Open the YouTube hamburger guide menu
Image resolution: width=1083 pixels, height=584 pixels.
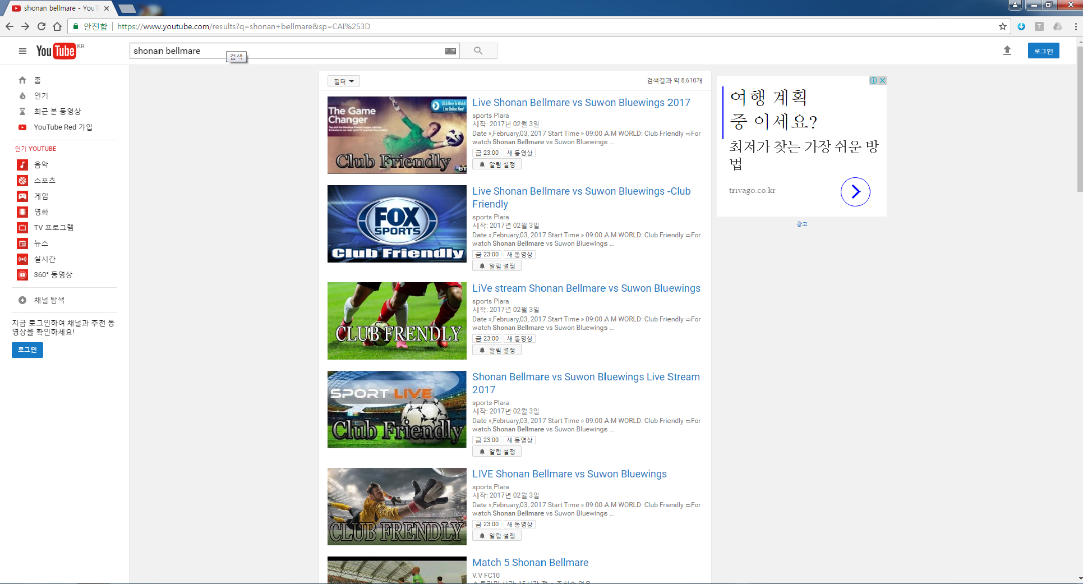coord(22,51)
